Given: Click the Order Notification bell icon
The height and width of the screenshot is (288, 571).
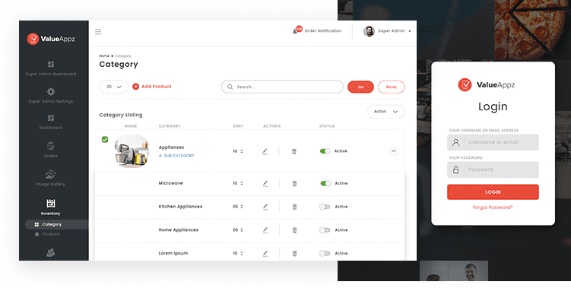Looking at the screenshot, I should pos(295,31).
